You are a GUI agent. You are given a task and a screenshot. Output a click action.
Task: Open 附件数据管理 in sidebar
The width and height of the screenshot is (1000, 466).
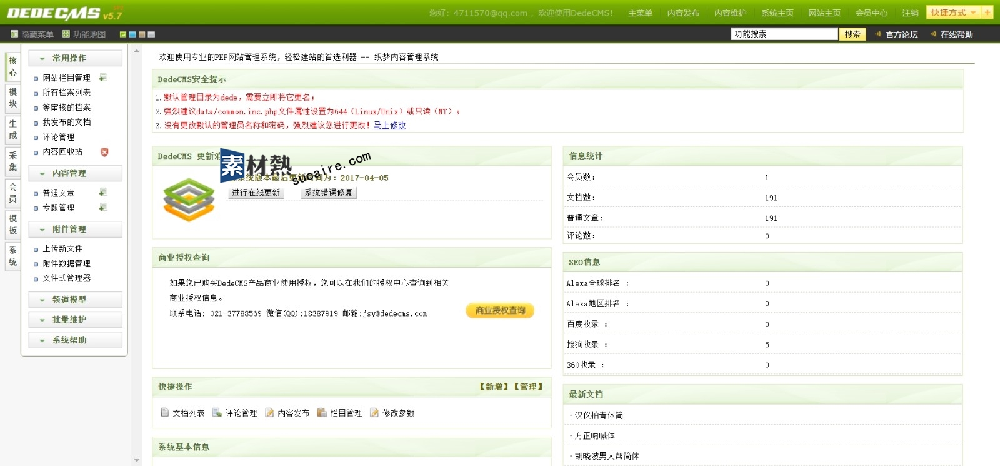click(x=66, y=263)
